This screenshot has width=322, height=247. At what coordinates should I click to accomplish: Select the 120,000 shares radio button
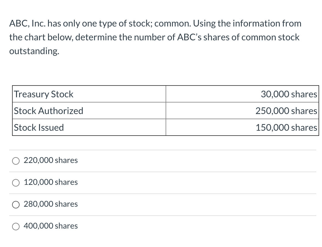16,183
